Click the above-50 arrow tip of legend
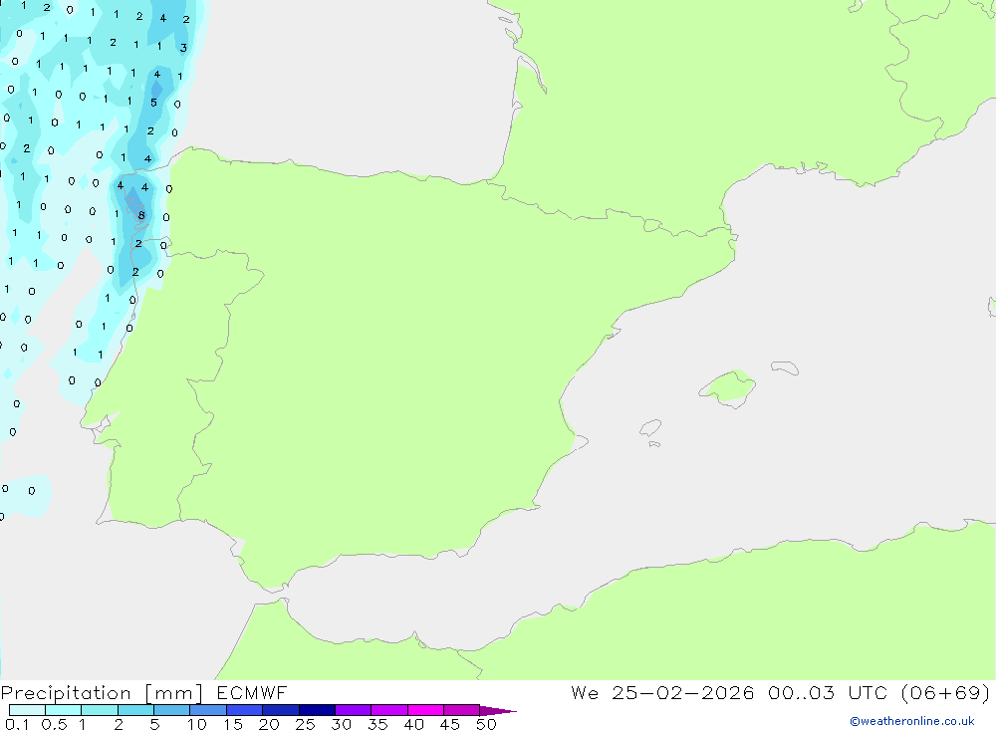This screenshot has width=996, height=730. tap(497, 711)
